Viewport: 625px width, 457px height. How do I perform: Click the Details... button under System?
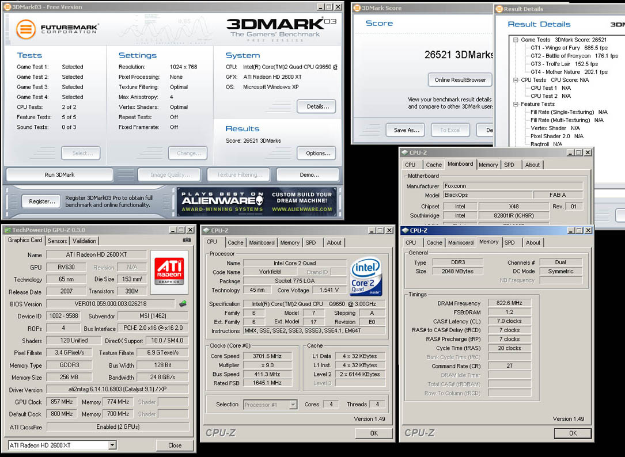pyautogui.click(x=316, y=106)
